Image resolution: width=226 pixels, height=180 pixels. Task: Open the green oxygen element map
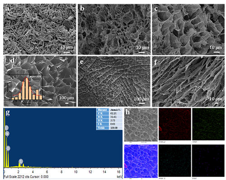point(208,124)
